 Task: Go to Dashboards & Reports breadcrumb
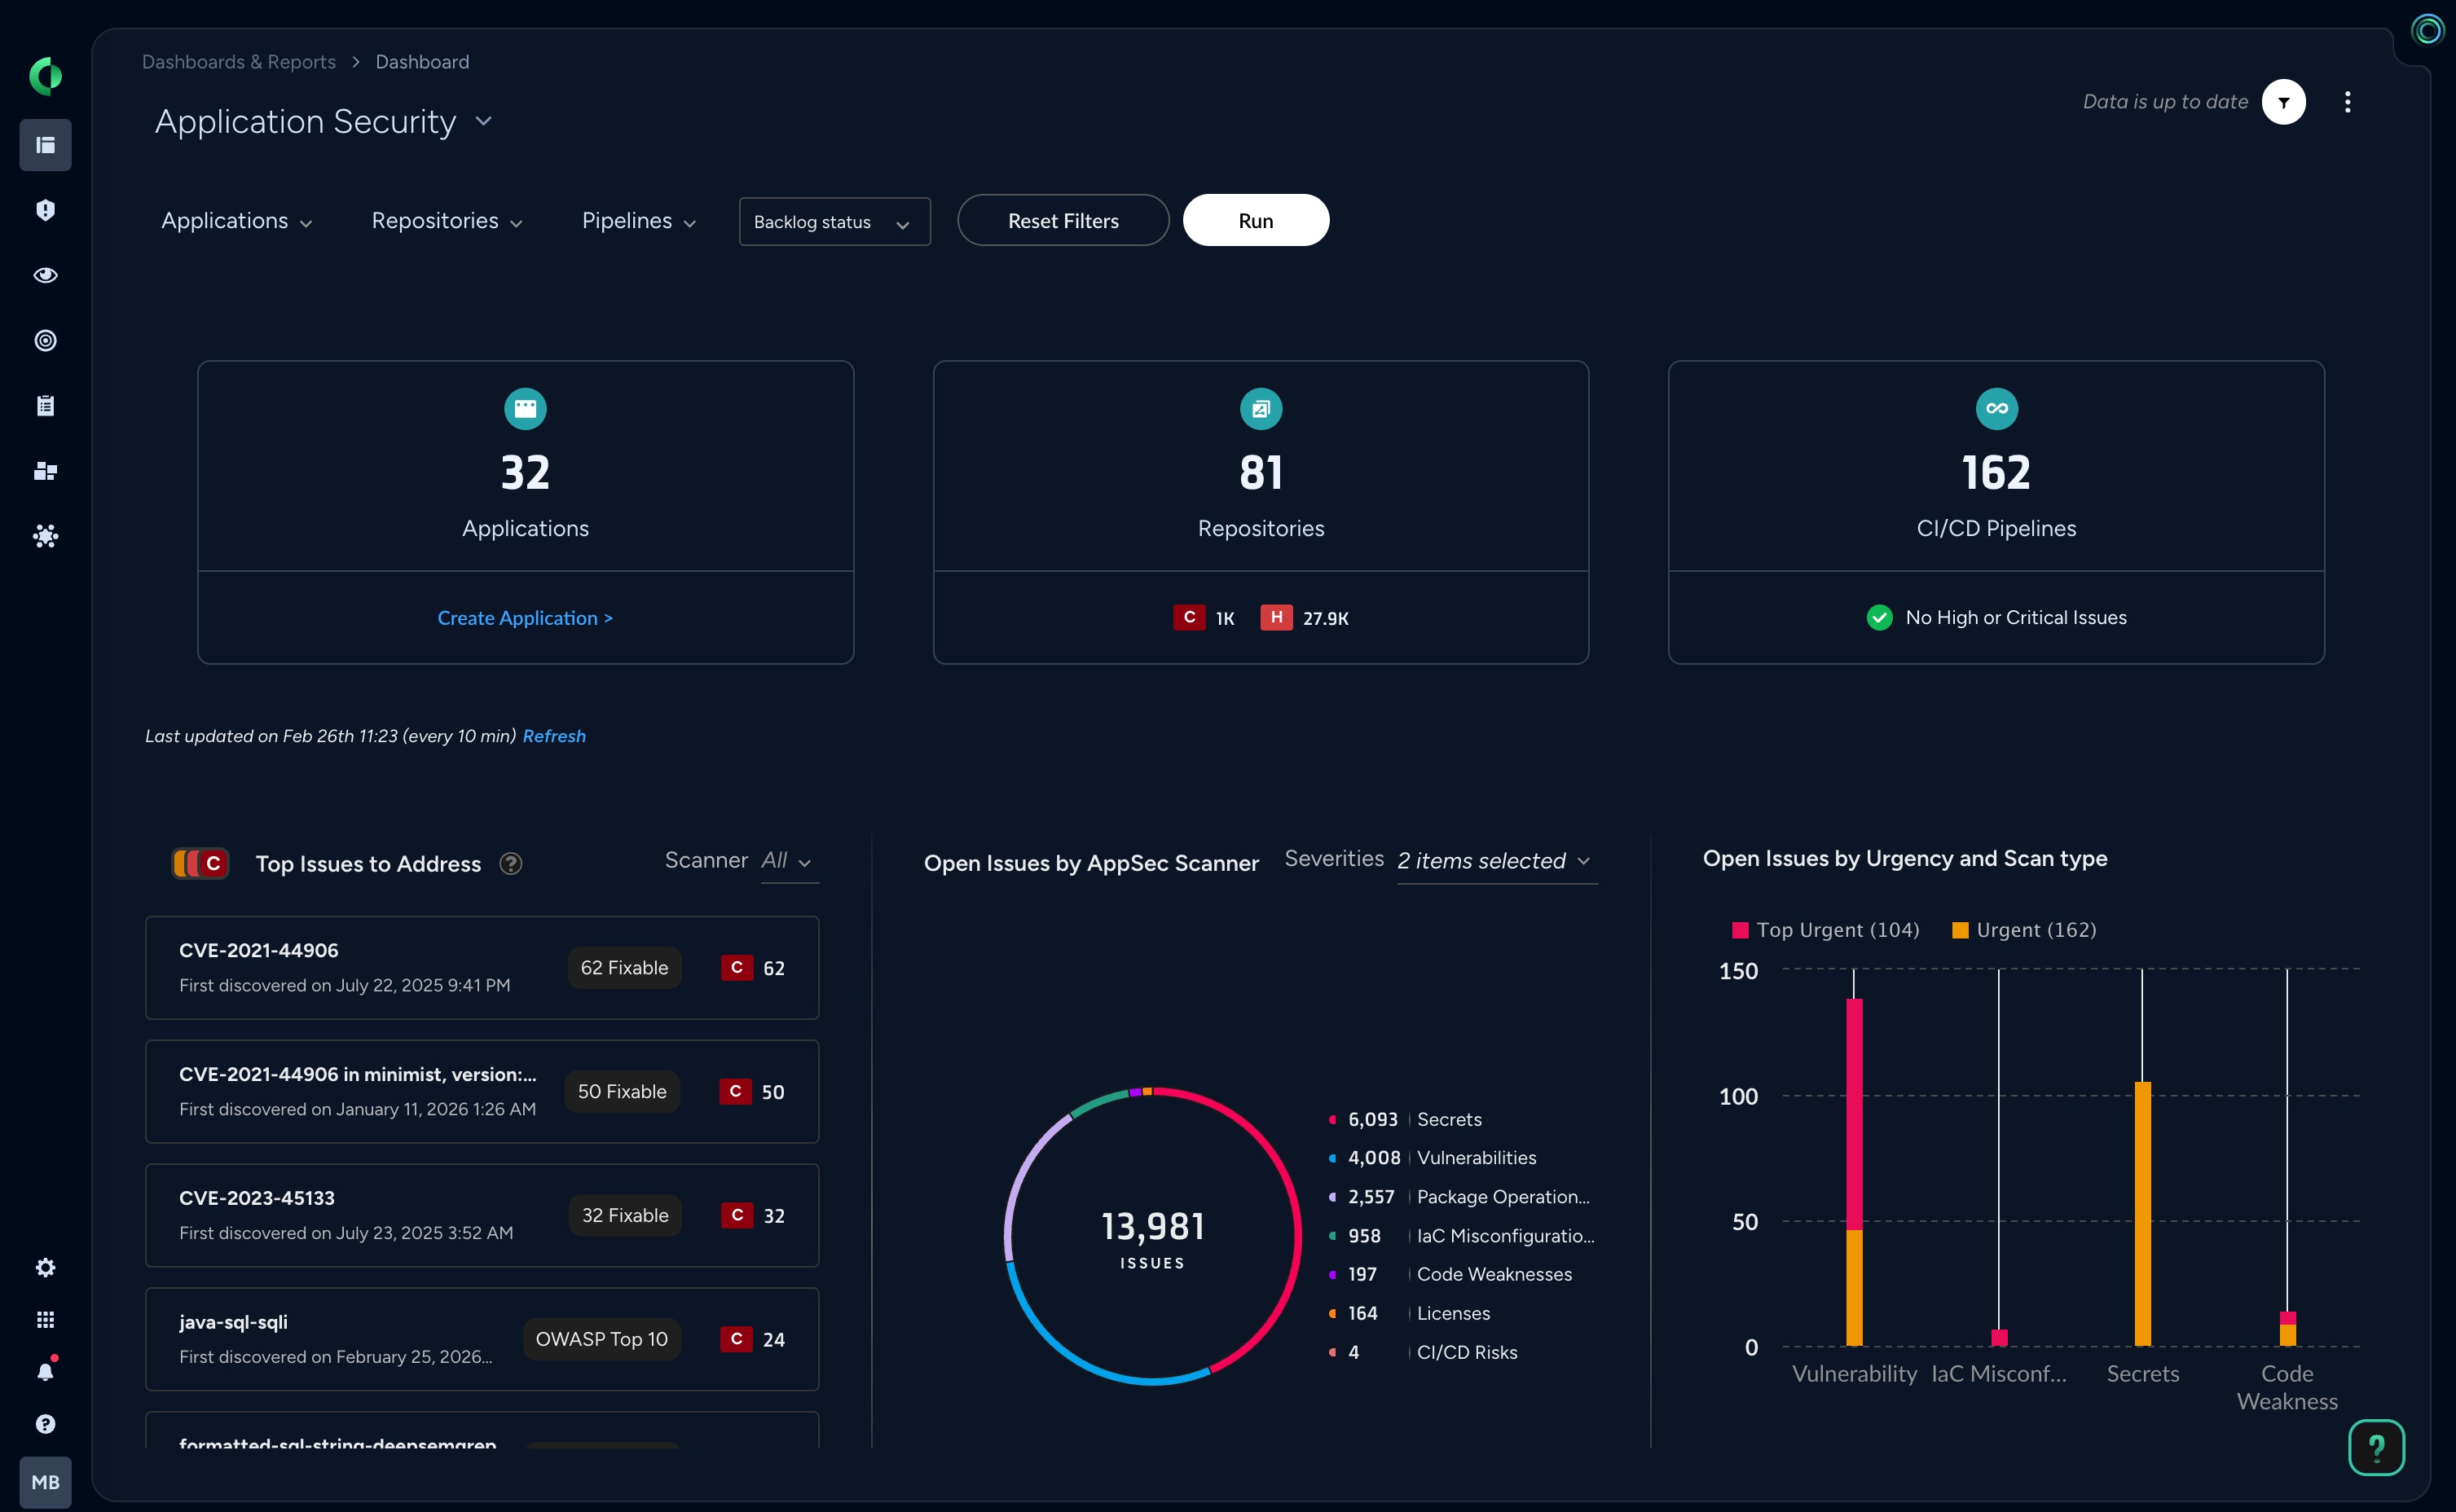point(238,62)
